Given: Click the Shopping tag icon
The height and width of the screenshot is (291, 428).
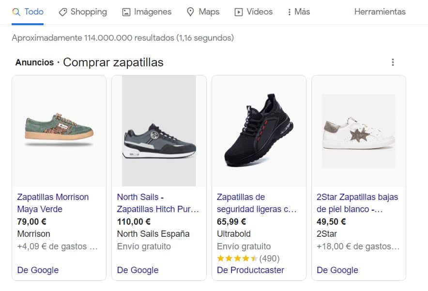Looking at the screenshot, I should tap(63, 12).
